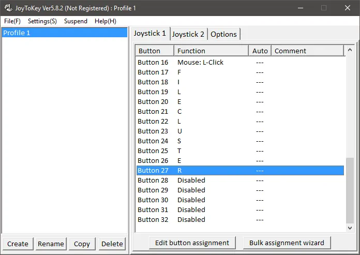The height and width of the screenshot is (255, 360).
Task: Open the File(F) menu
Action: coord(12,21)
